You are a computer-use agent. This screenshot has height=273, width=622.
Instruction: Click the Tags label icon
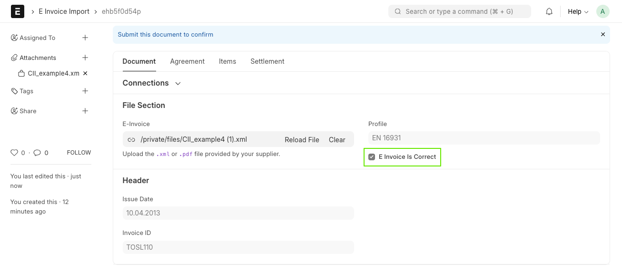point(14,91)
